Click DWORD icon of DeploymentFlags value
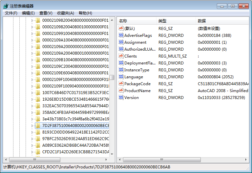Image resolution: width=252 pixels, height=173 pixels. (121, 63)
